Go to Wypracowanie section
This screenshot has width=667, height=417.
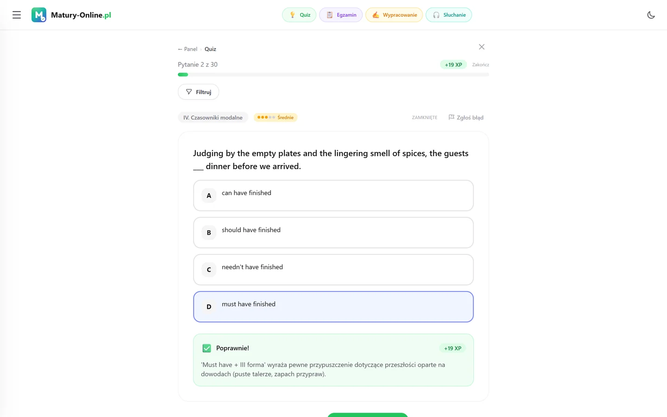(394, 15)
